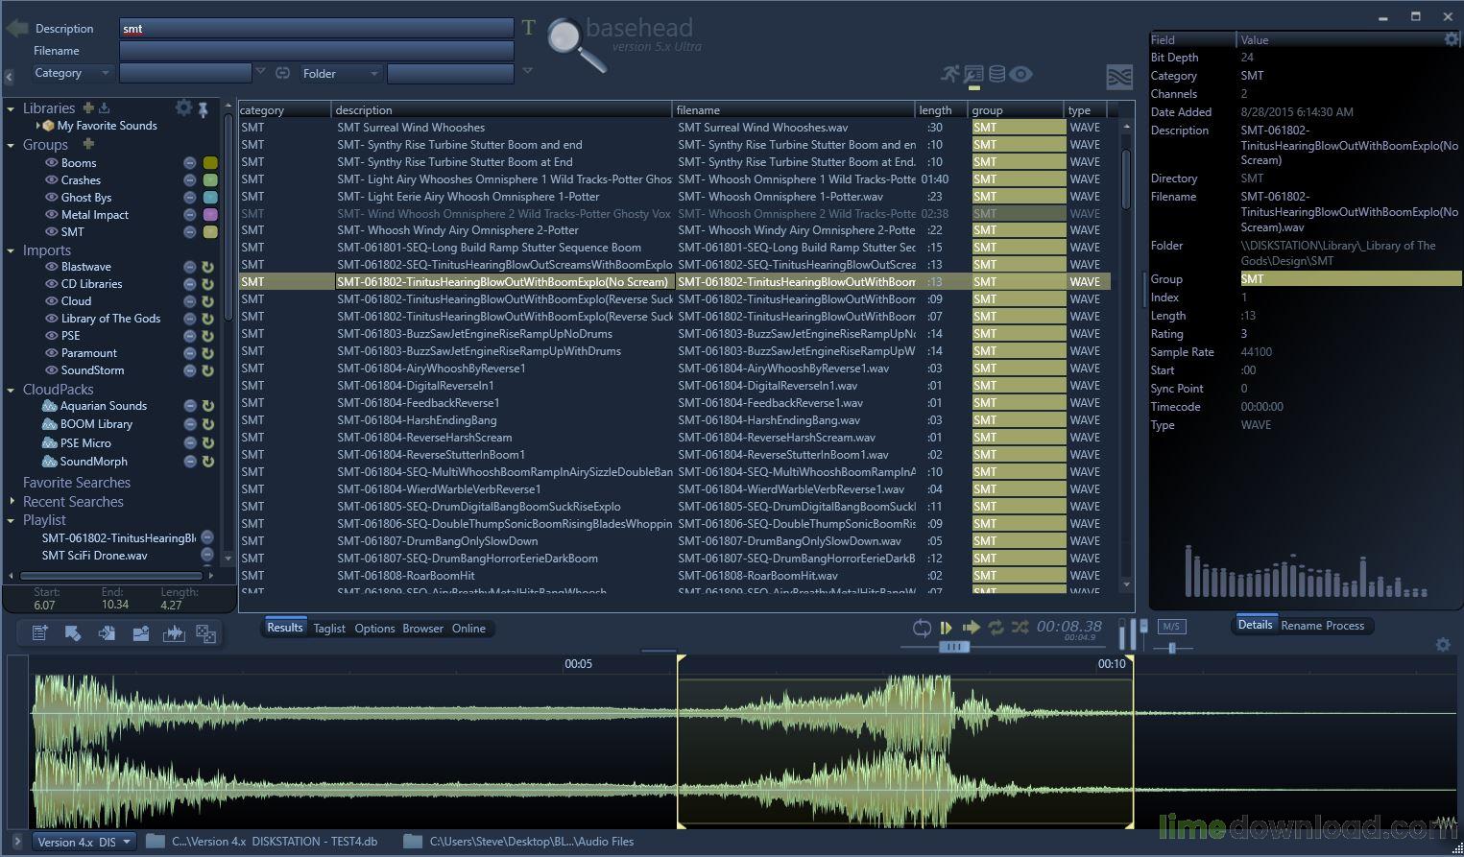Open the Category dropdown
1464x857 pixels.
point(72,73)
